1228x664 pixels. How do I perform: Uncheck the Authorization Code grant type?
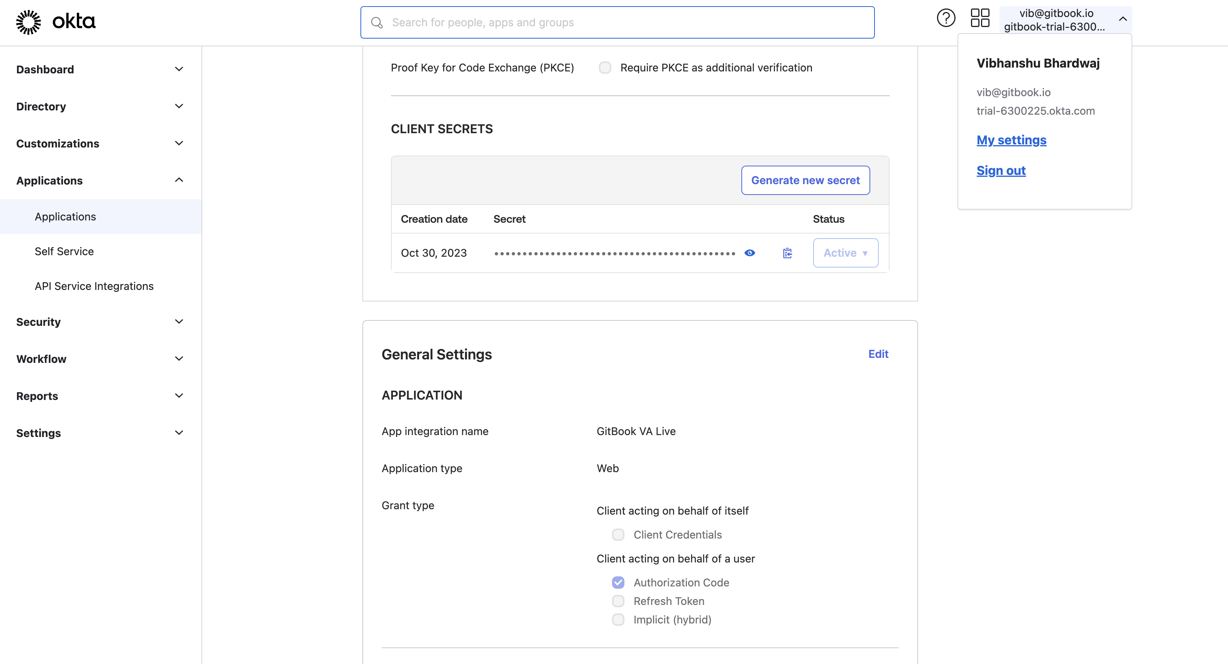[618, 583]
